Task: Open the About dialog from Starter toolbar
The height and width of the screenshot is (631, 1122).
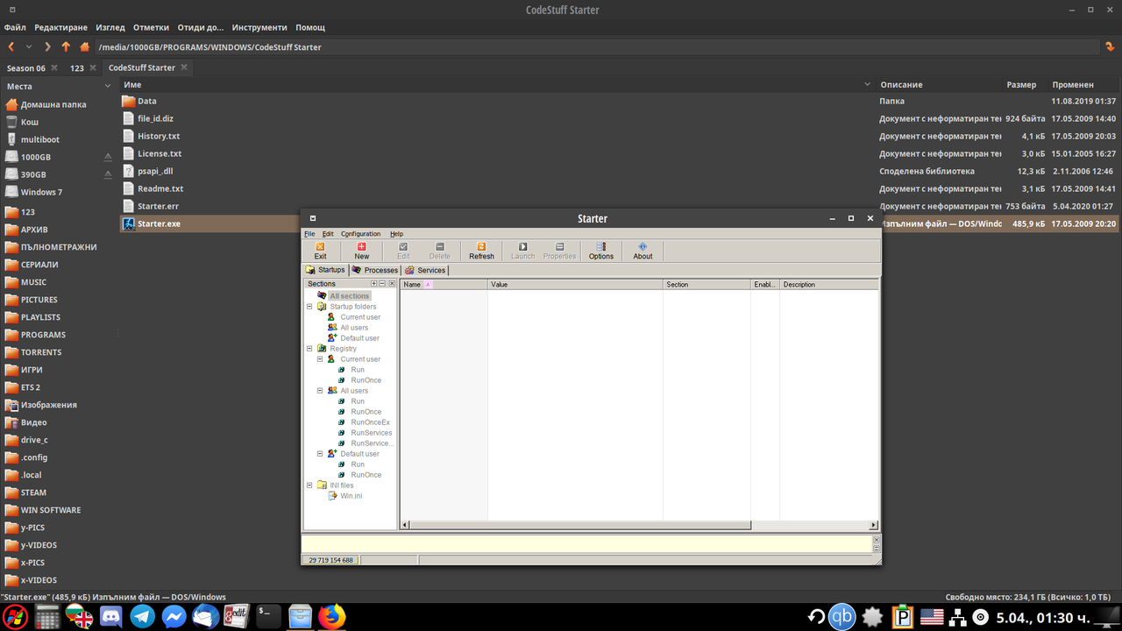Action: (x=643, y=252)
